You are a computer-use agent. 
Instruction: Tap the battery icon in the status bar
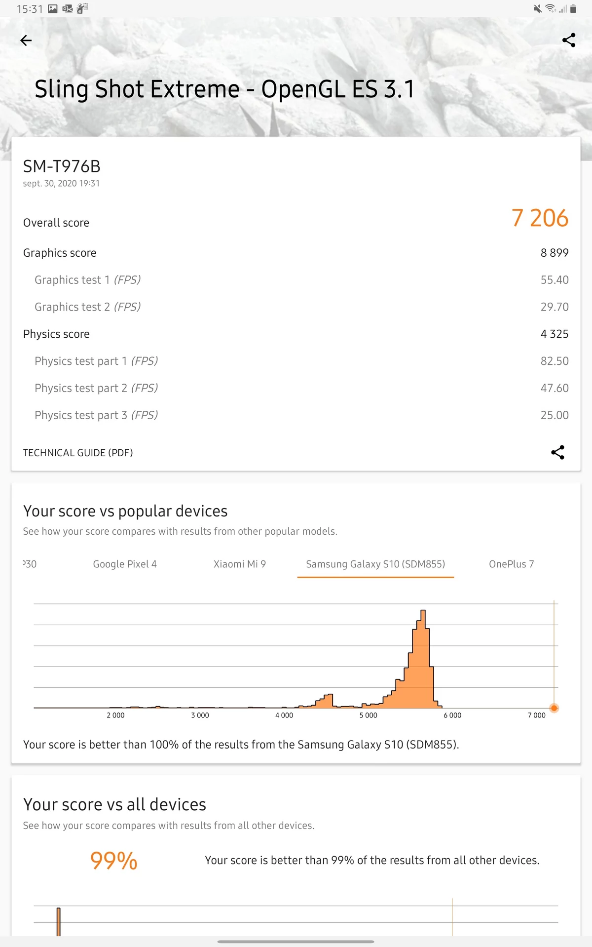573,9
